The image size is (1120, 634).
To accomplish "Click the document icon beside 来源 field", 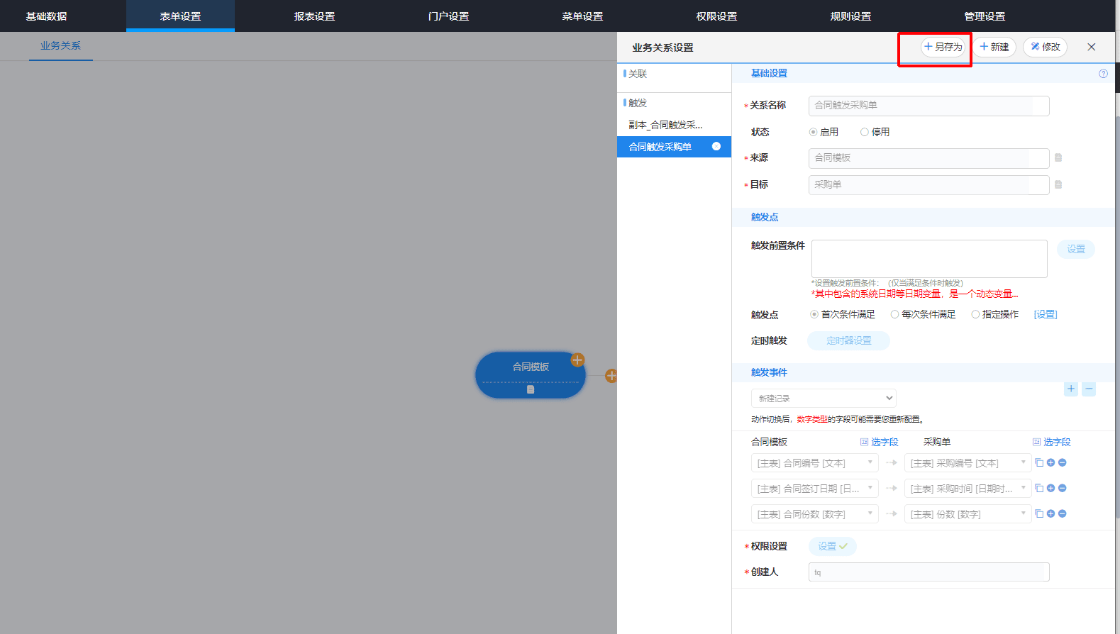I will point(1058,157).
